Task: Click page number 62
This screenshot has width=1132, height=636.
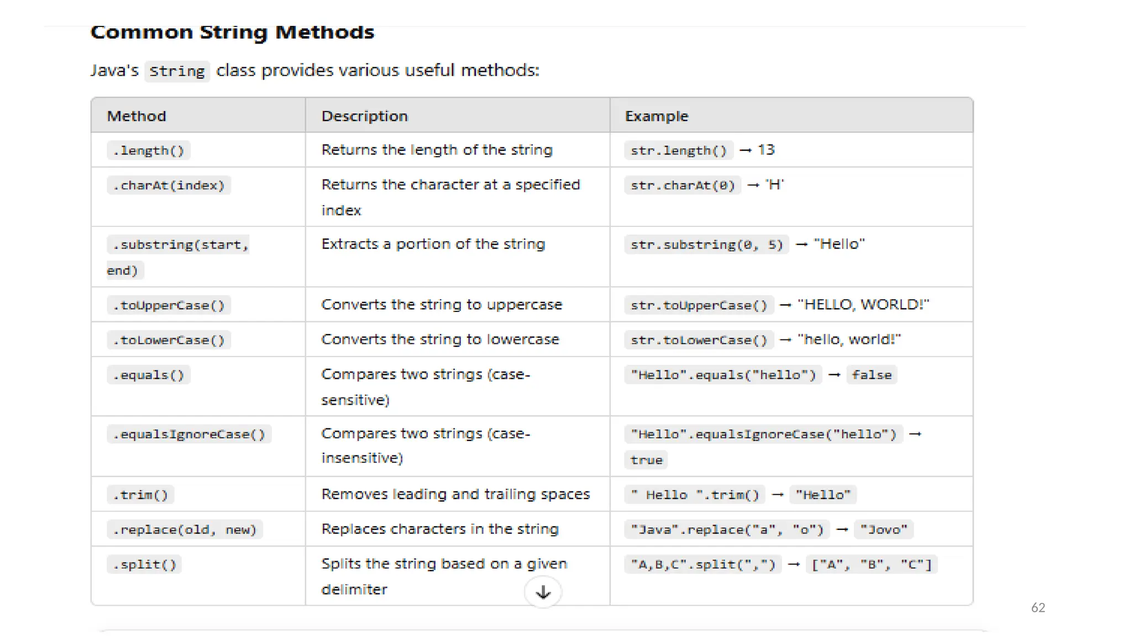Action: [x=1037, y=607]
